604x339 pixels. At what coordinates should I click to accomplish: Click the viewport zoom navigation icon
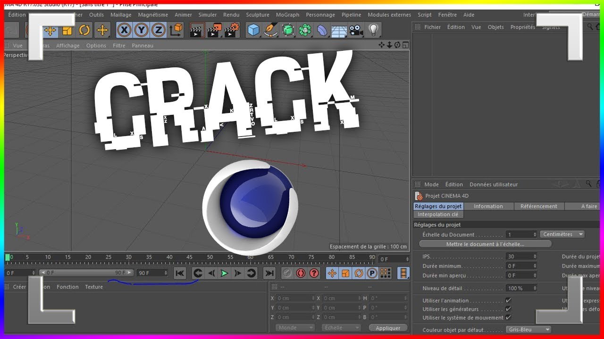tap(389, 45)
